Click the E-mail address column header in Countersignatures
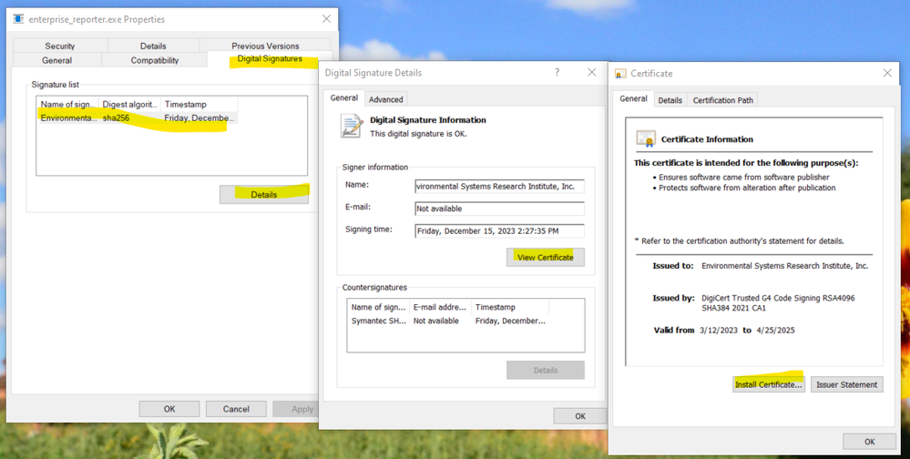The image size is (910, 459). tap(440, 307)
